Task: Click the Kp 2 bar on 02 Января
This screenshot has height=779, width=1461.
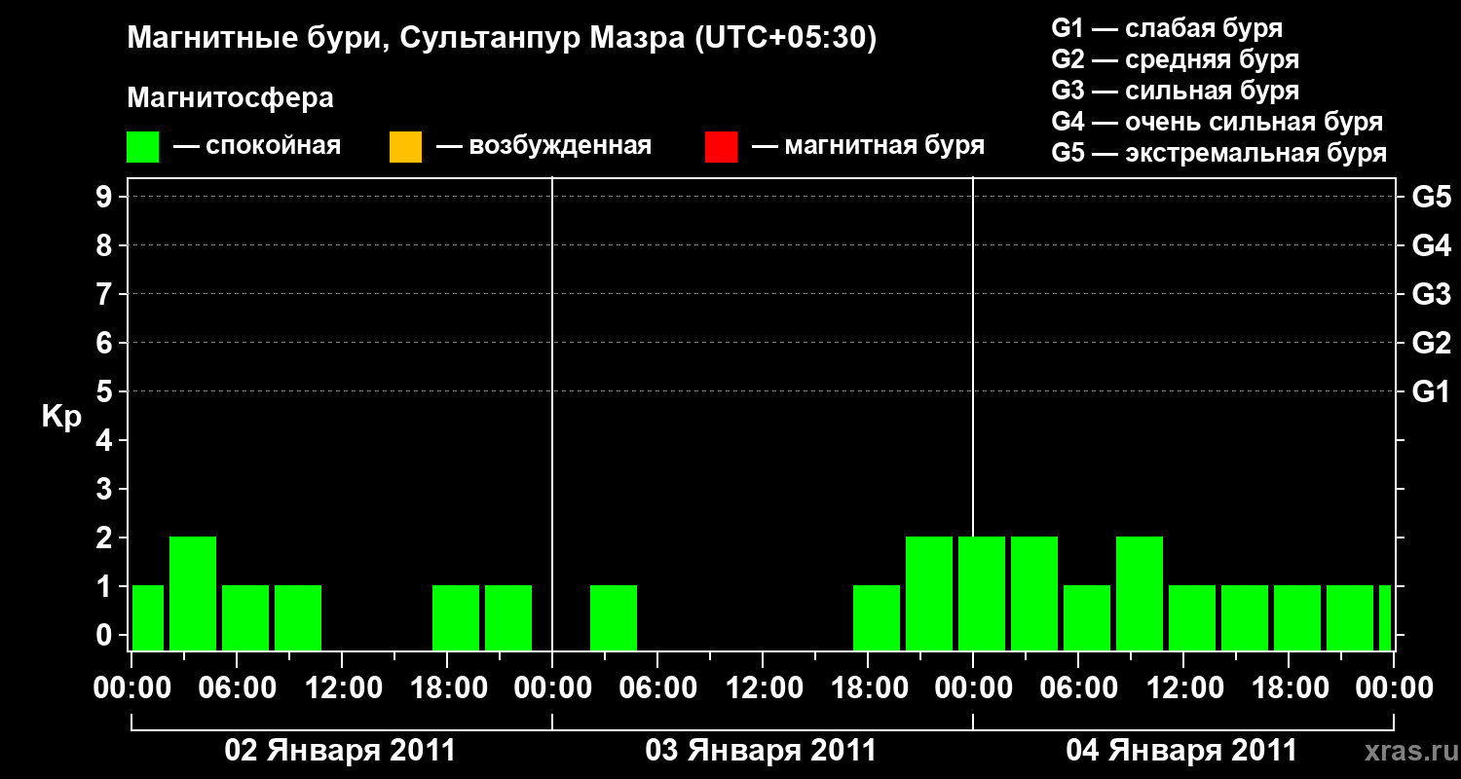Action: pos(193,592)
